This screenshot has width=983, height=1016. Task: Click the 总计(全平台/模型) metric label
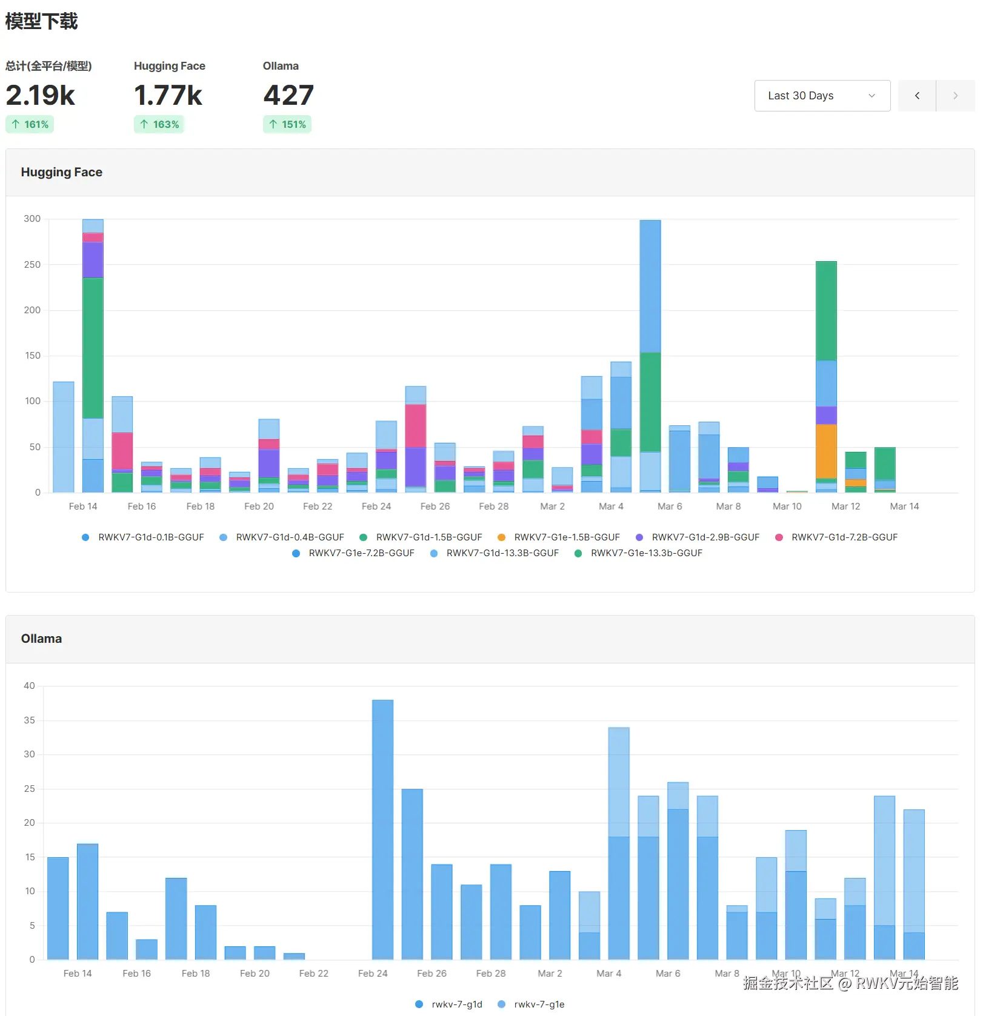[x=48, y=66]
